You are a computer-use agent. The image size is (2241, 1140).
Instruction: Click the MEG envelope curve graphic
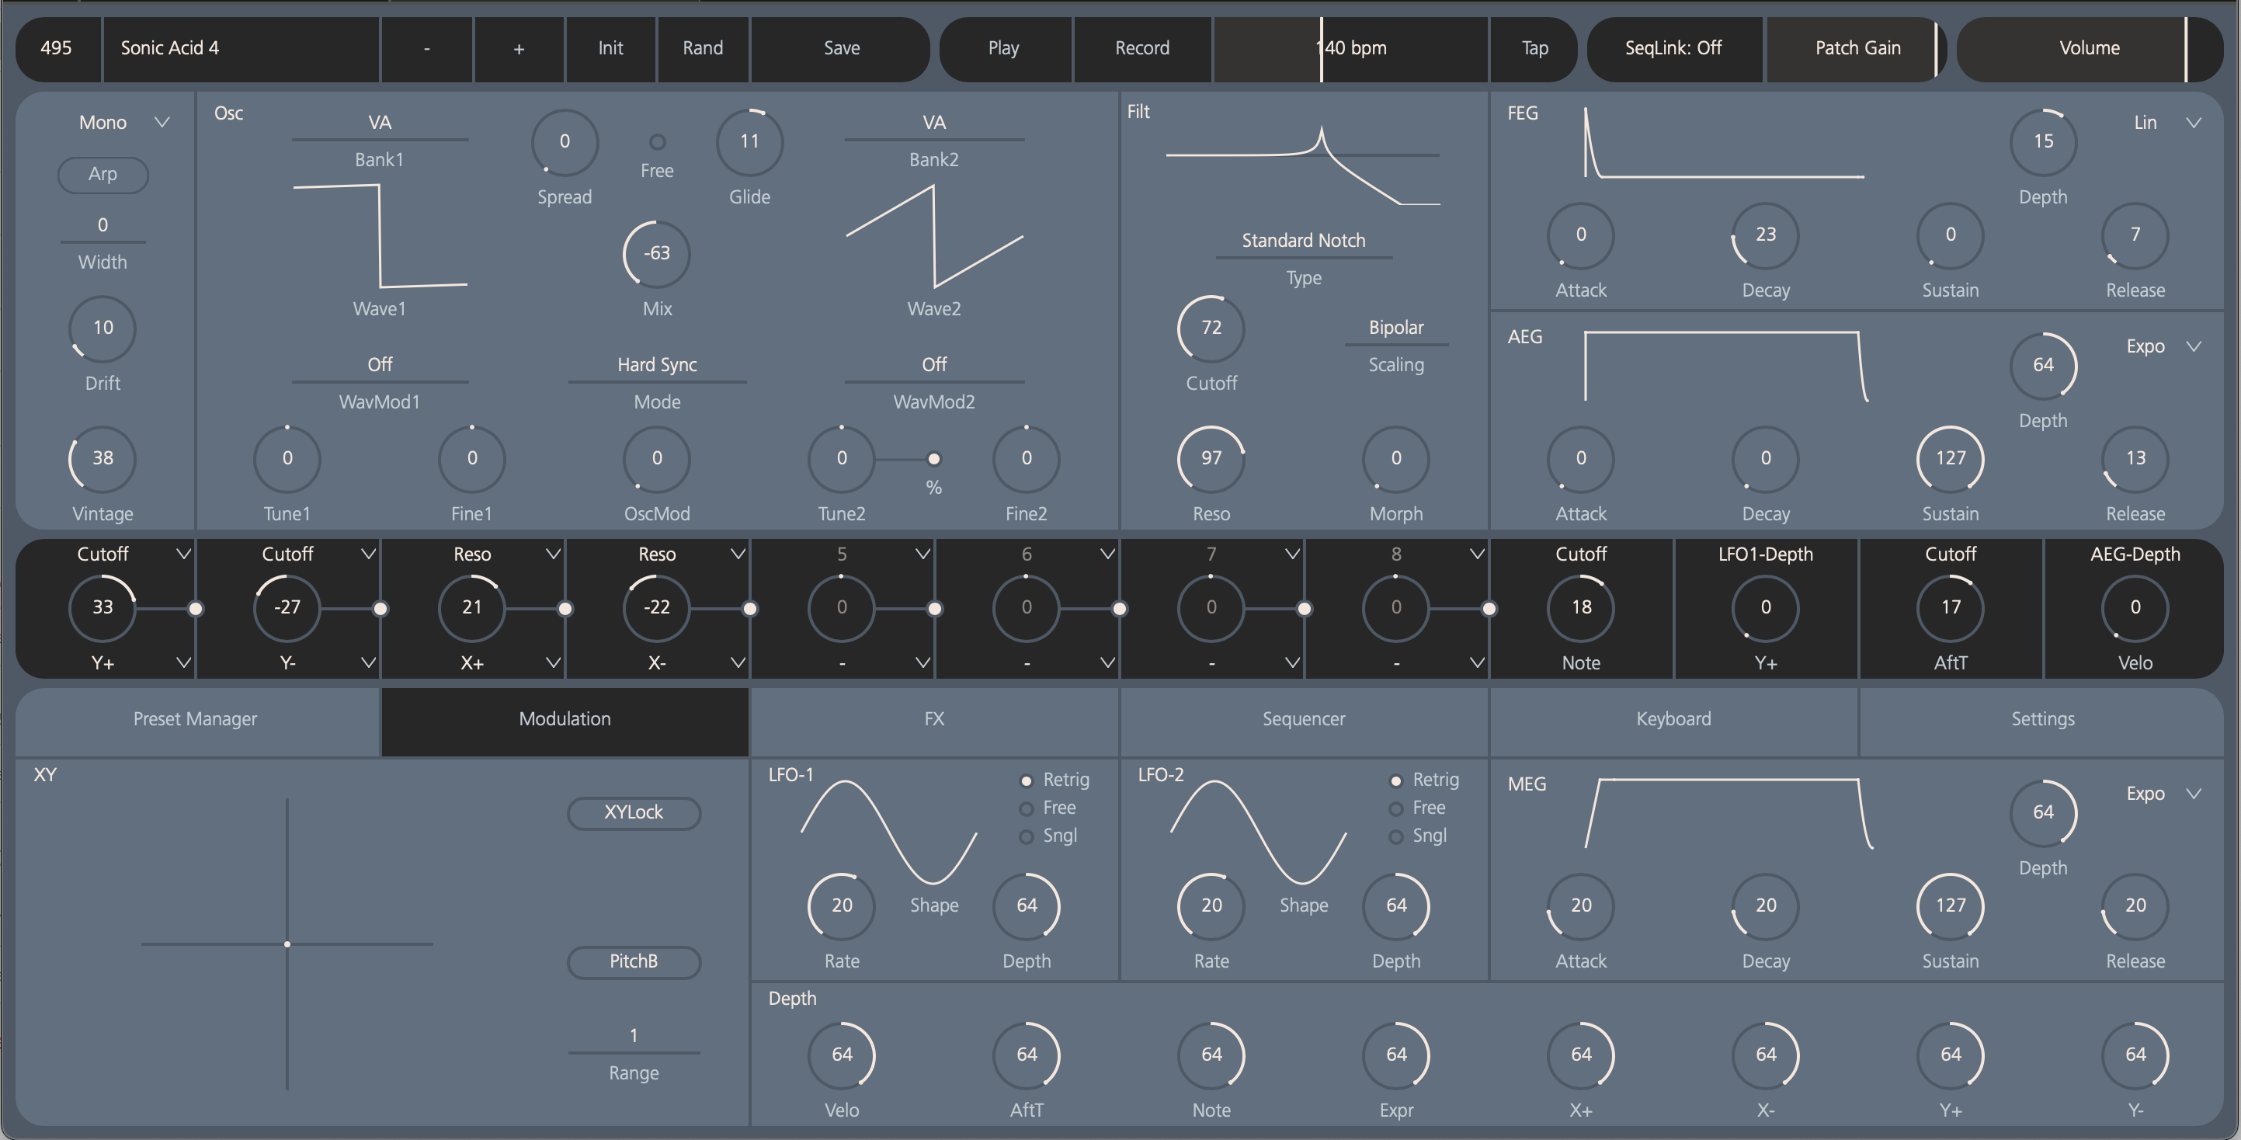point(1728,814)
